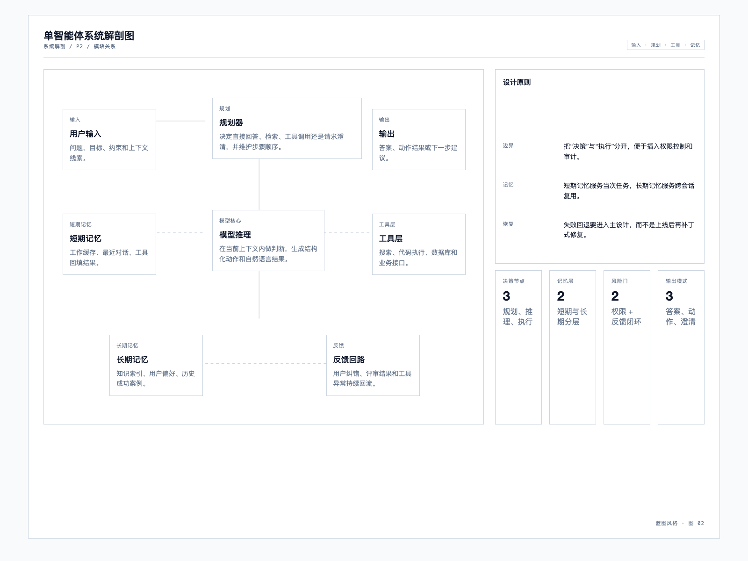Click the 设计原则 panel heading
Screen dimensions: 748x561
click(517, 82)
